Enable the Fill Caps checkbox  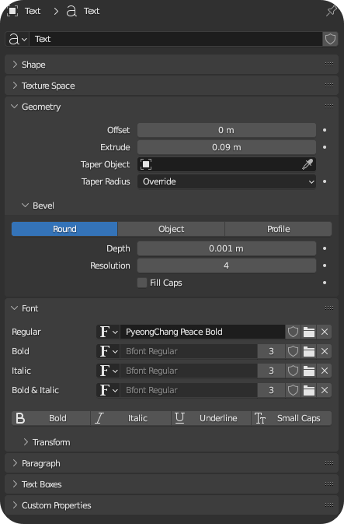click(142, 283)
